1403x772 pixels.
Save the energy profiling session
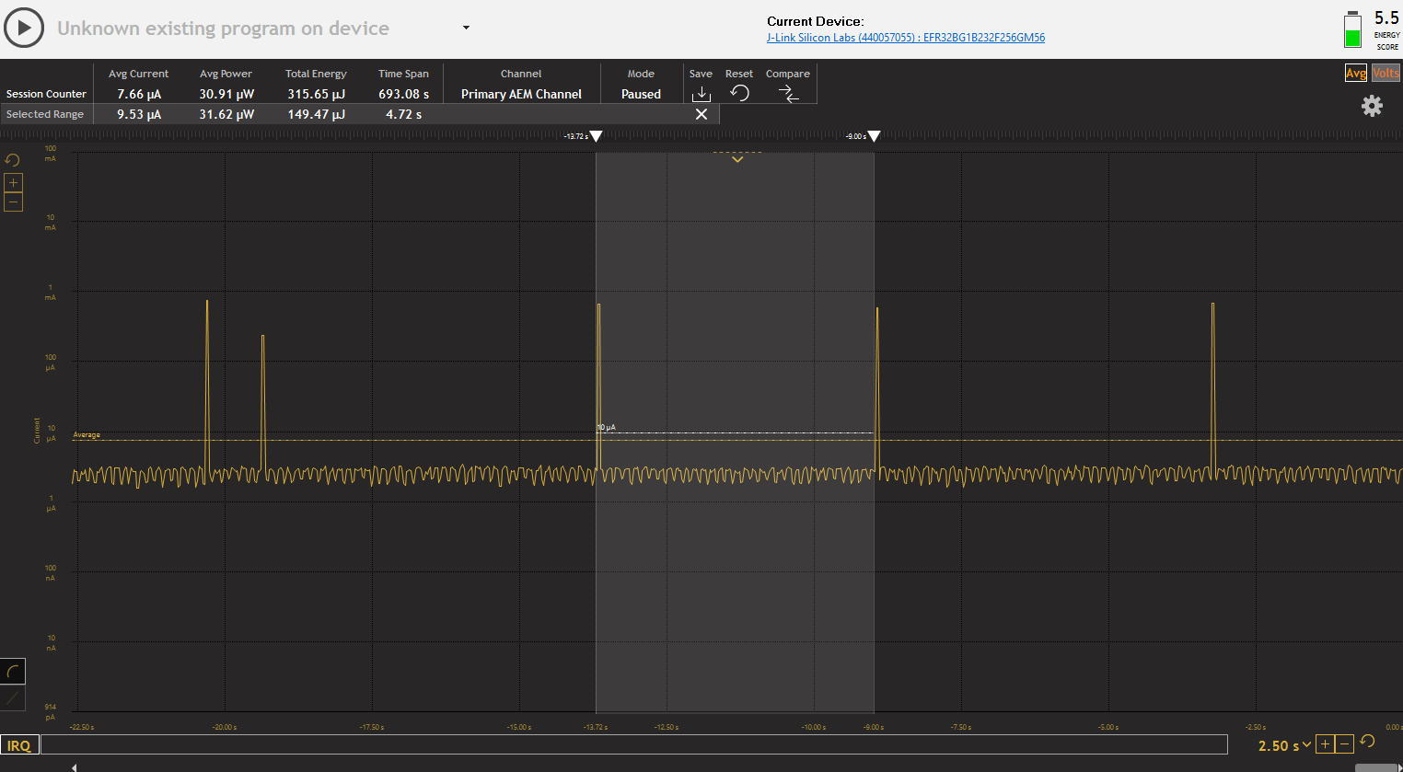701,93
